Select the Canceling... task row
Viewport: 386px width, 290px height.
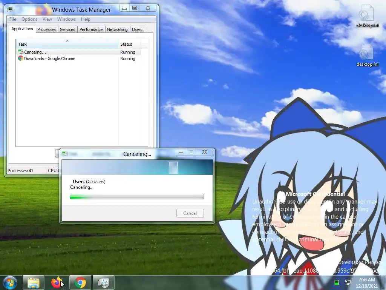(79, 52)
